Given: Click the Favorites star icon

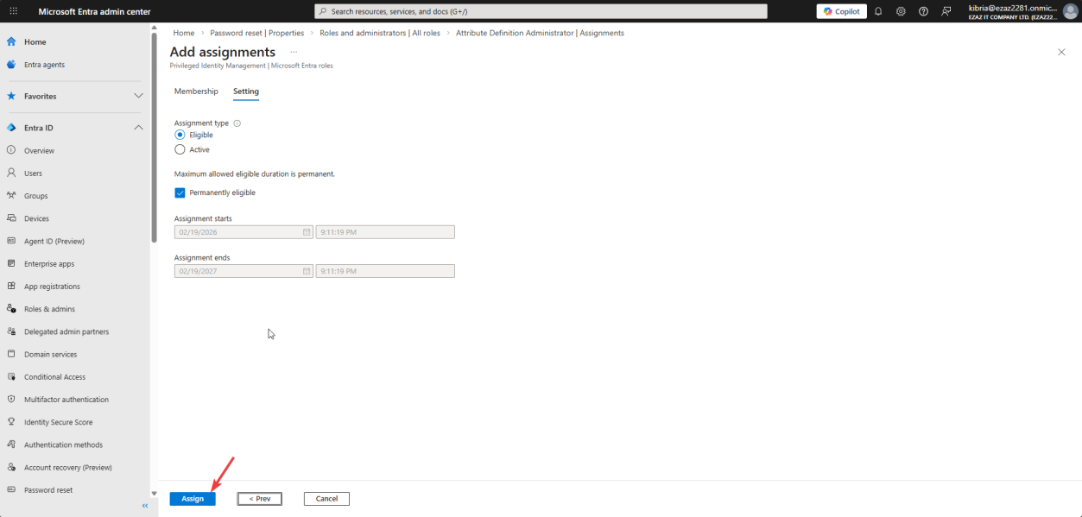Looking at the screenshot, I should click(x=11, y=96).
